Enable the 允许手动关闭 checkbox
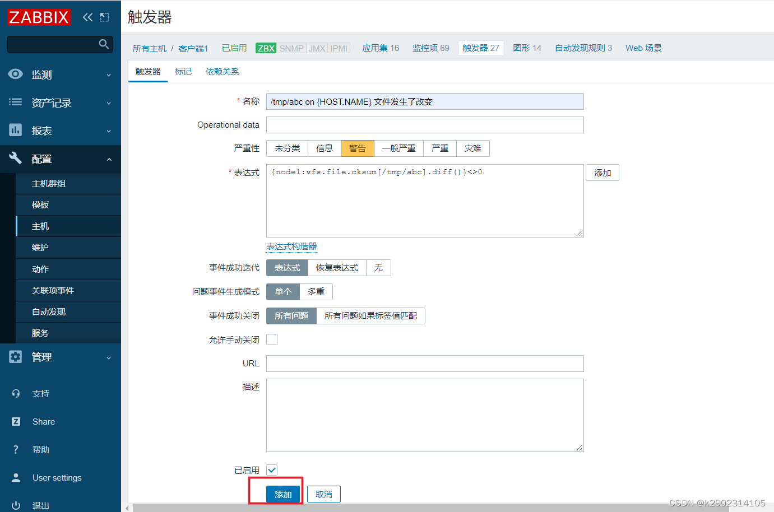 pyautogui.click(x=272, y=339)
